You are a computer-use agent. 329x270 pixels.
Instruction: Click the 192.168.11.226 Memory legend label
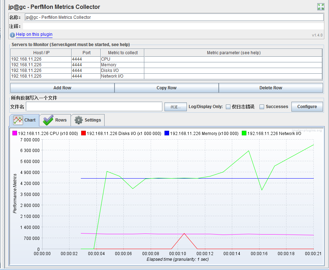coord(204,134)
